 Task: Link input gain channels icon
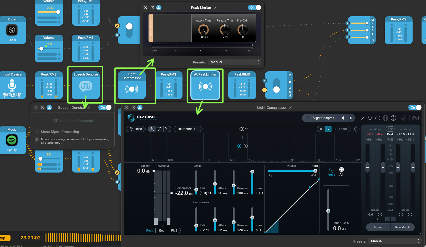point(375,219)
